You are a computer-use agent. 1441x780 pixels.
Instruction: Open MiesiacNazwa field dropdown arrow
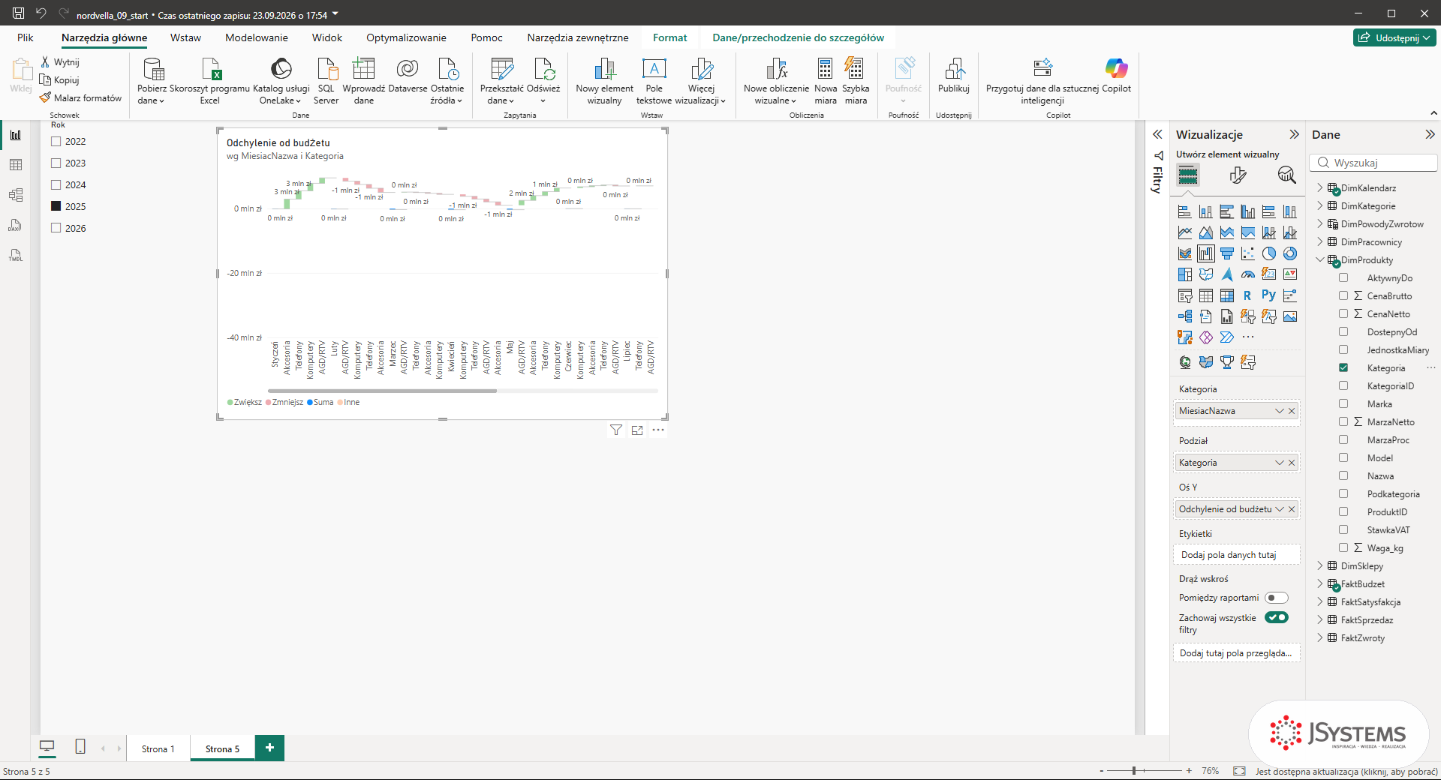tap(1280, 411)
